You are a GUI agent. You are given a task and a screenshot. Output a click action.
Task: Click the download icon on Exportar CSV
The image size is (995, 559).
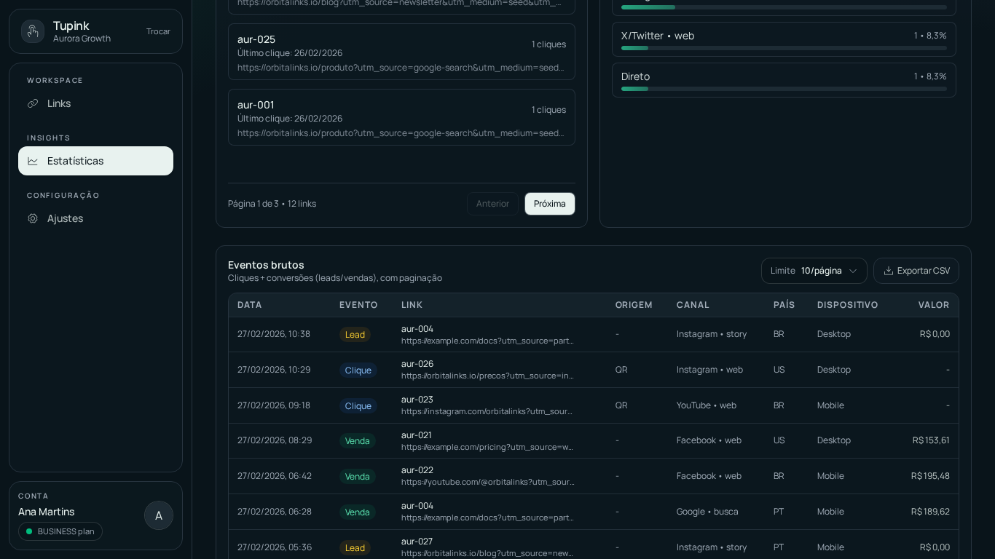(x=889, y=271)
